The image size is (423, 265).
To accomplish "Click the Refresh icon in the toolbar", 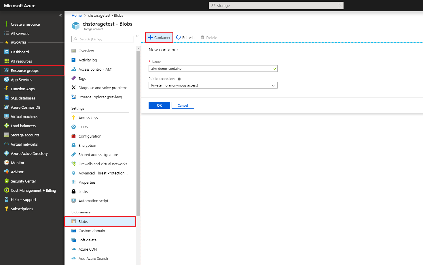I will [x=179, y=37].
